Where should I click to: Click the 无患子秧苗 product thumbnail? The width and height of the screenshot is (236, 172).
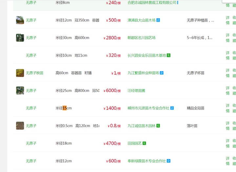pyautogui.click(x=20, y=73)
